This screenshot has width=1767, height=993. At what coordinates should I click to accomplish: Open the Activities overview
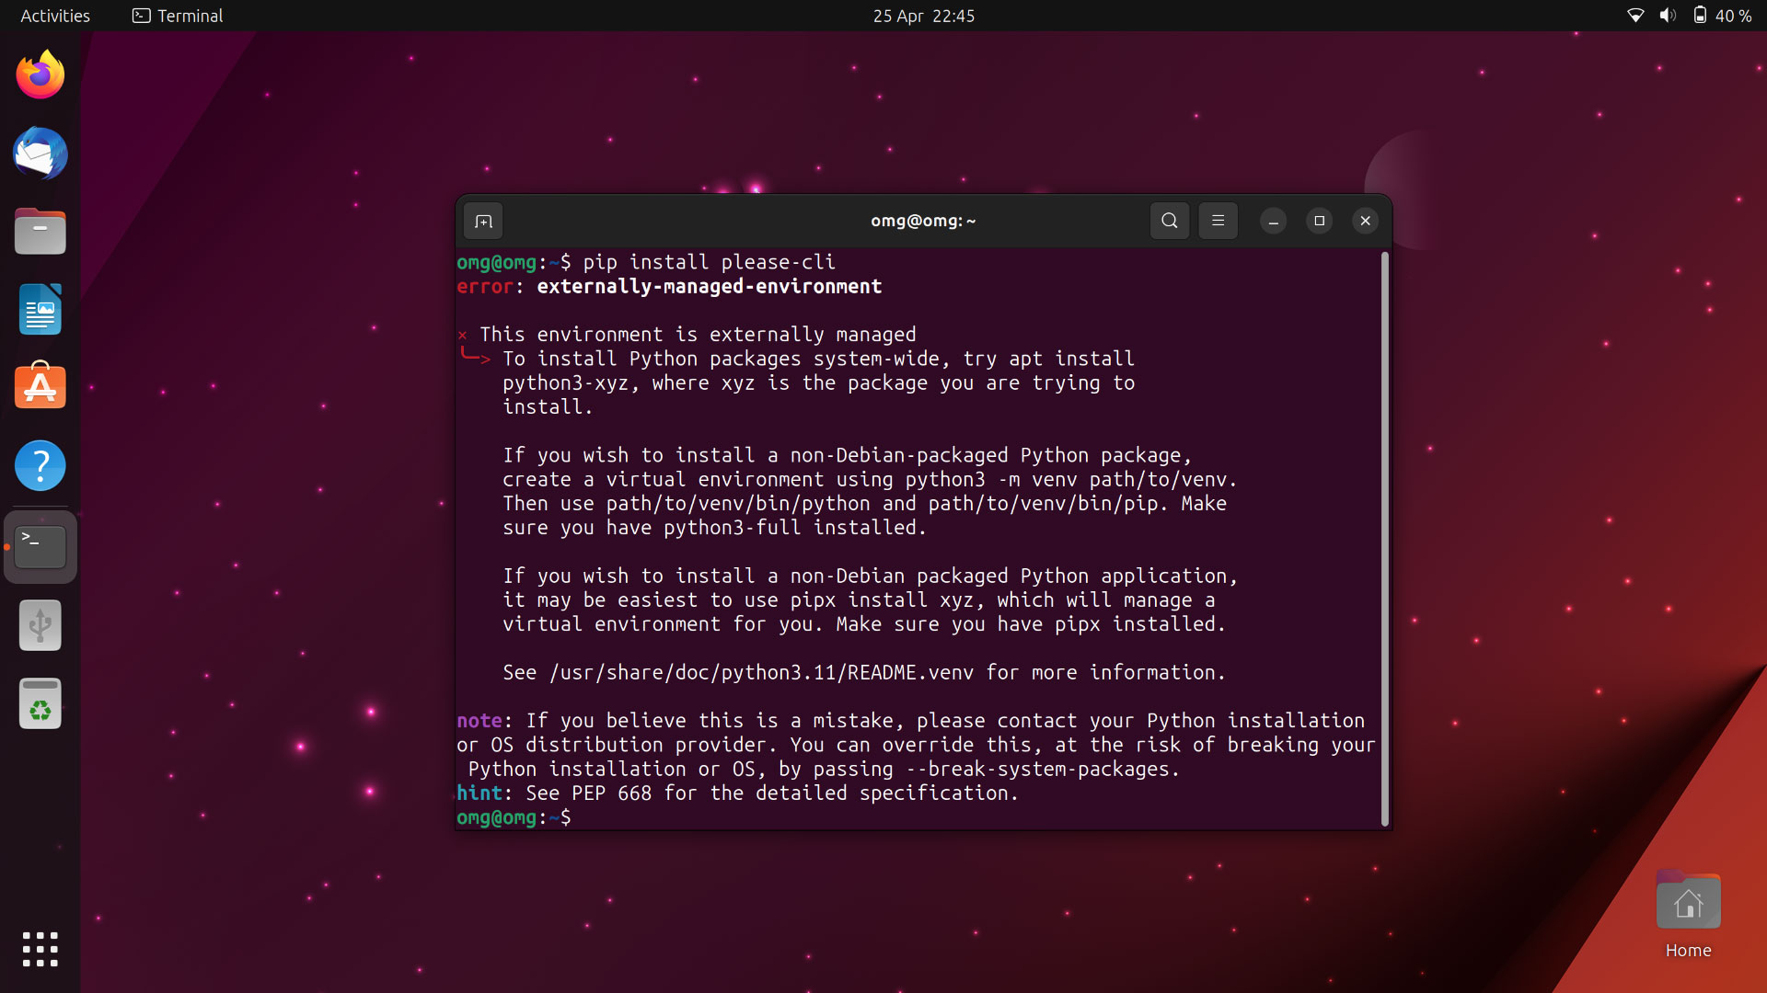coord(55,16)
